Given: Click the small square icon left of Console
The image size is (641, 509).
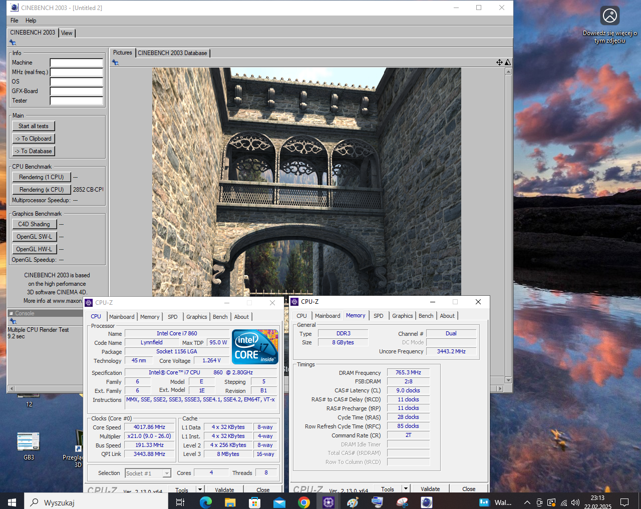Looking at the screenshot, I should tap(11, 313).
